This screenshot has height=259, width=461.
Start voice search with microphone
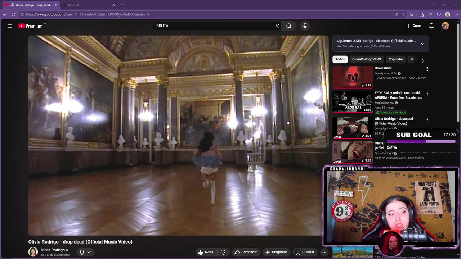pos(305,26)
